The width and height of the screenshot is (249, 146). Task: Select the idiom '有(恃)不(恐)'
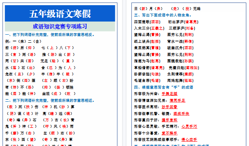[19, 87]
